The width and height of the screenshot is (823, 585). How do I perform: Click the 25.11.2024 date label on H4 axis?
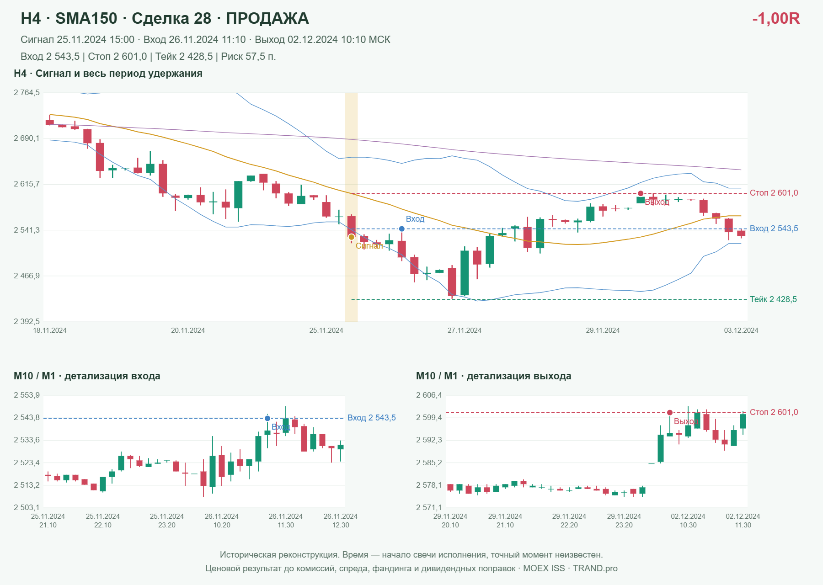[326, 330]
